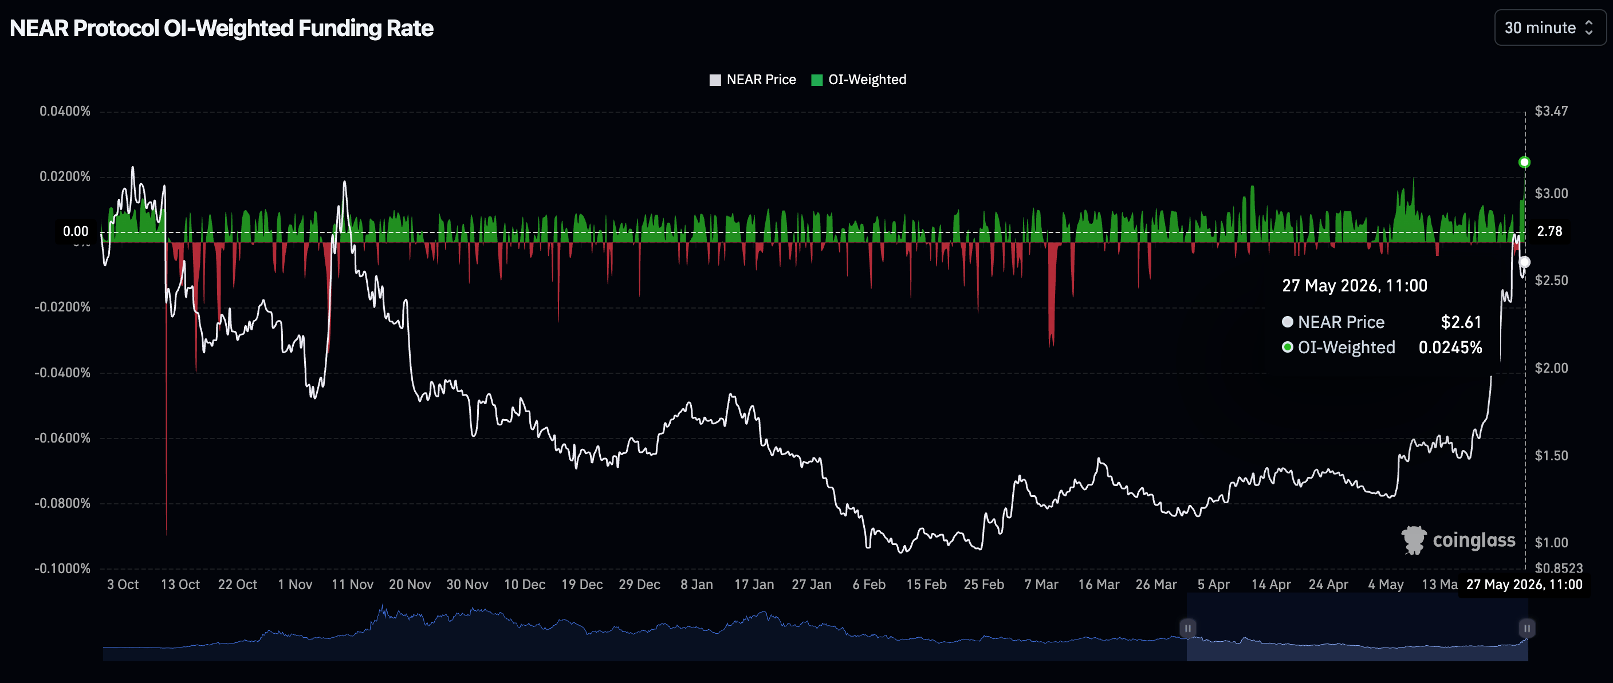The image size is (1613, 683).
Task: Click the '-0.0600%' funding rate axis label
Action: pos(62,437)
